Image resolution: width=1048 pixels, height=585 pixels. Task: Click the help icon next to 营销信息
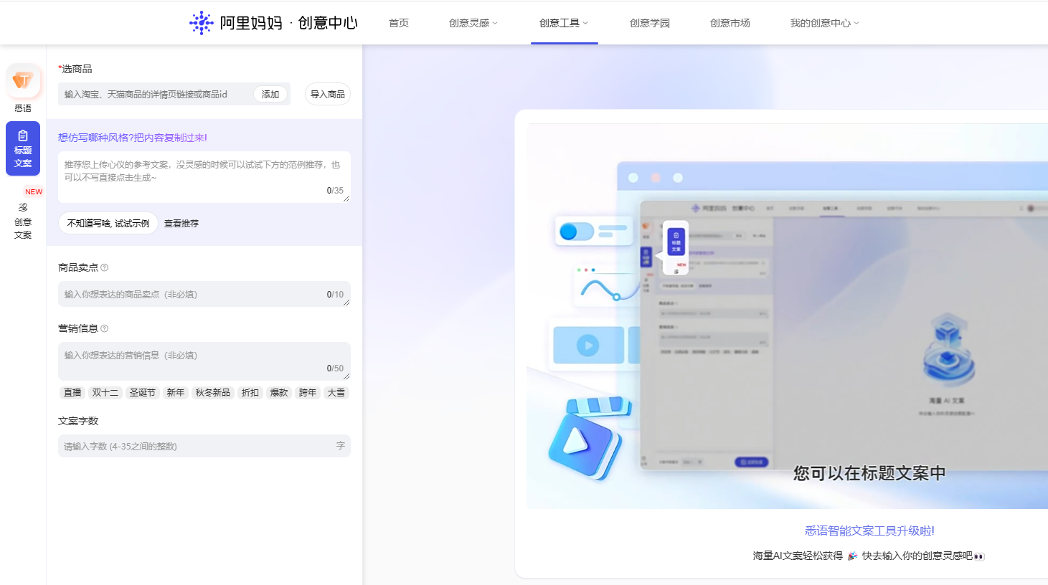tap(105, 328)
